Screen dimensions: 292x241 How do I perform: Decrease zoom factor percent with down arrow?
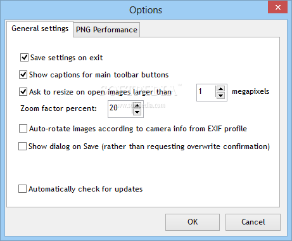[x=137, y=112]
